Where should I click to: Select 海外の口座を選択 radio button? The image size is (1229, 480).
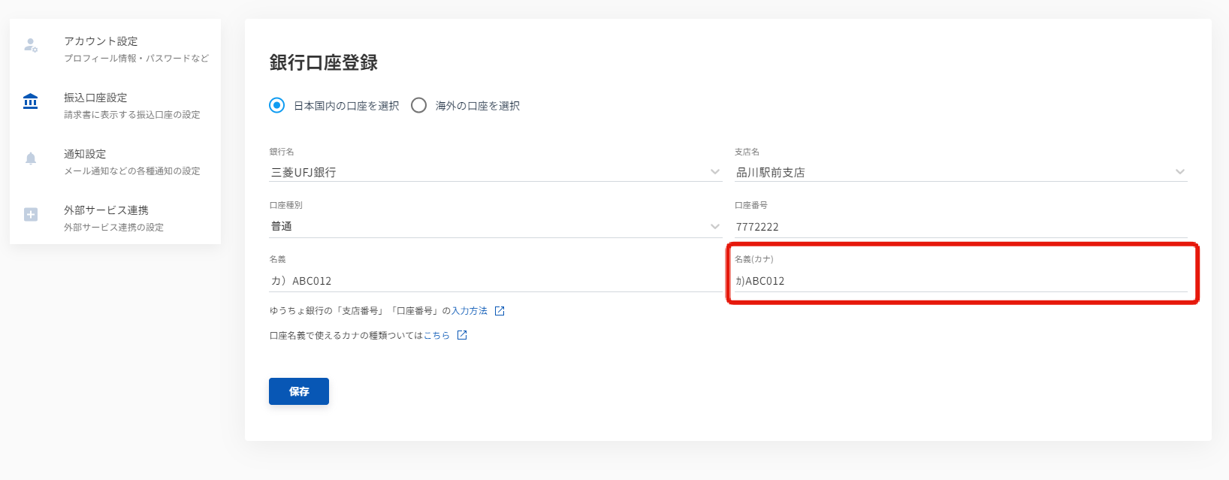pos(419,105)
